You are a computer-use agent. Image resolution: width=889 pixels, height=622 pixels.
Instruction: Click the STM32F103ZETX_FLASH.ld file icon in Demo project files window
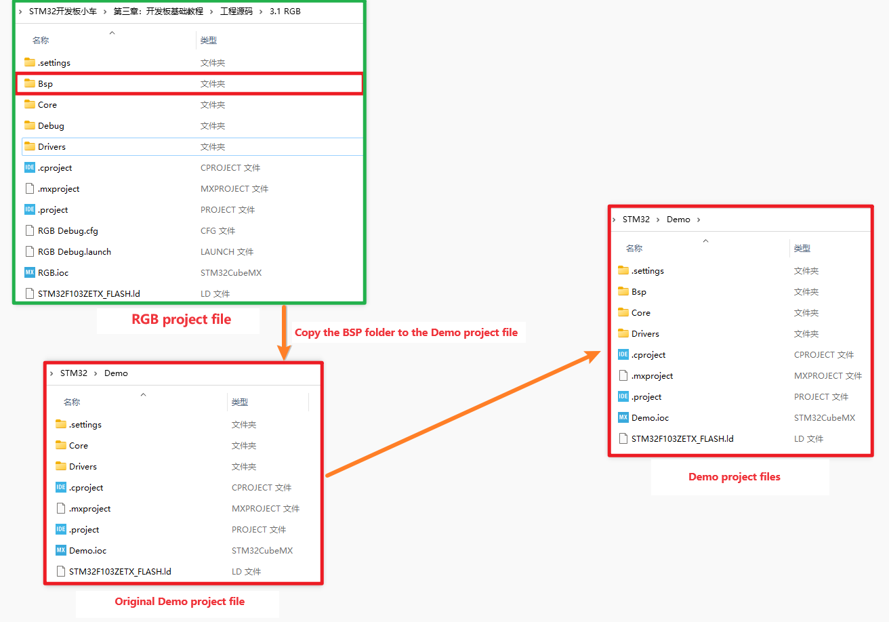click(623, 438)
